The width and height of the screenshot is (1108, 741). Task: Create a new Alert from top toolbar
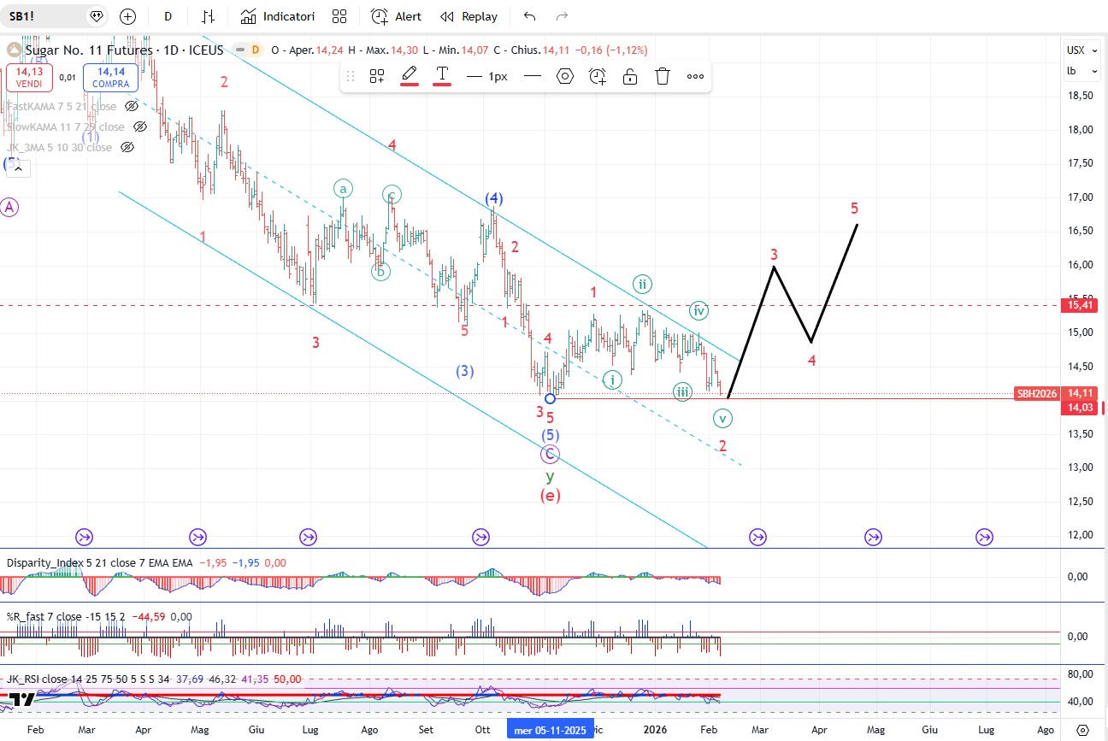[x=396, y=16]
